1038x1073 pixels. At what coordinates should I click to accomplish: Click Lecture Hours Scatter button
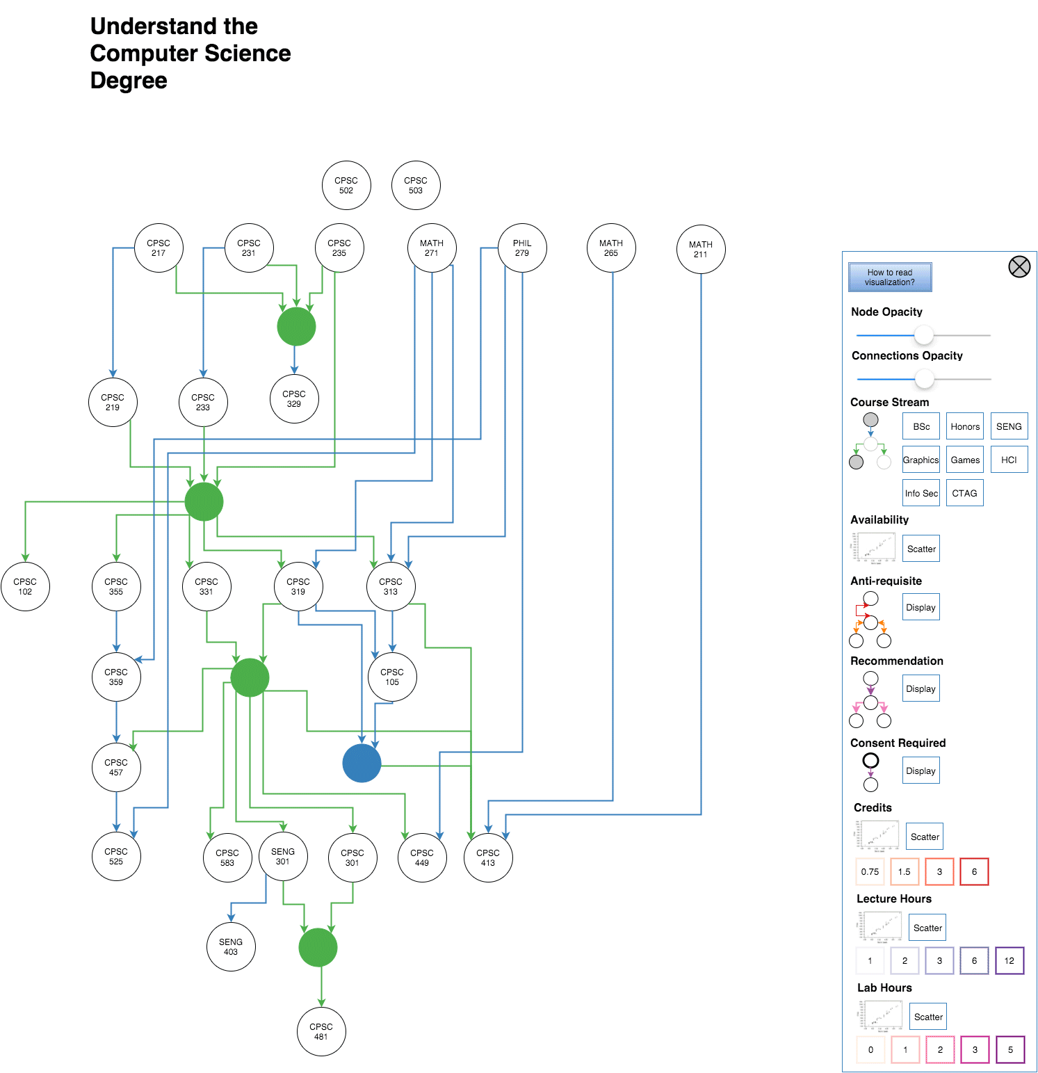927,928
